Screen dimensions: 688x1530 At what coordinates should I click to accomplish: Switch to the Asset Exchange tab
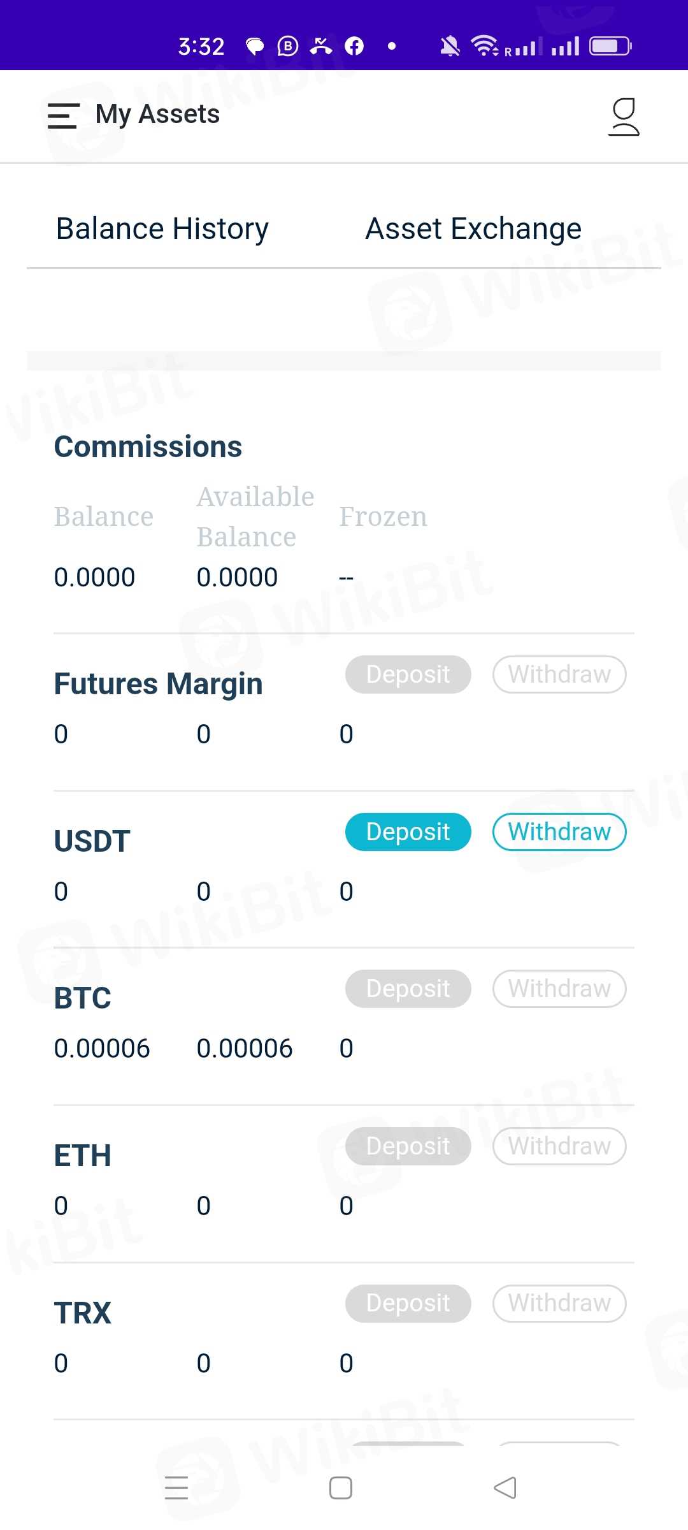point(473,229)
